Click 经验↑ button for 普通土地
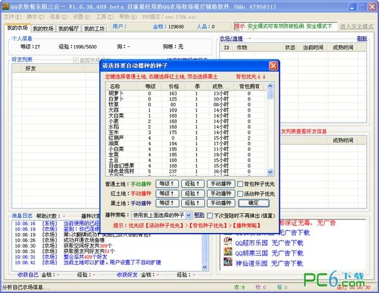 (x=193, y=184)
